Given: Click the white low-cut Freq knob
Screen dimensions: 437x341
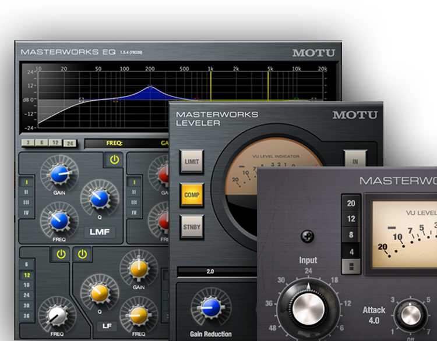Looking at the screenshot, I should pyautogui.click(x=56, y=315).
